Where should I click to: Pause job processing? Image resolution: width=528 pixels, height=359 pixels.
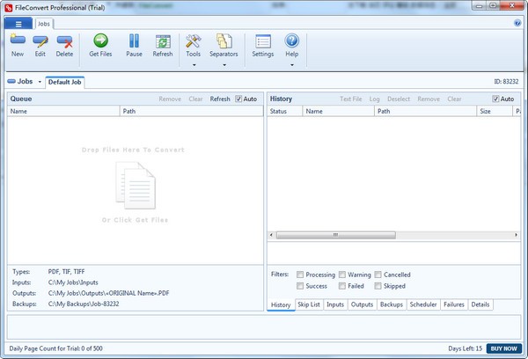coord(134,46)
